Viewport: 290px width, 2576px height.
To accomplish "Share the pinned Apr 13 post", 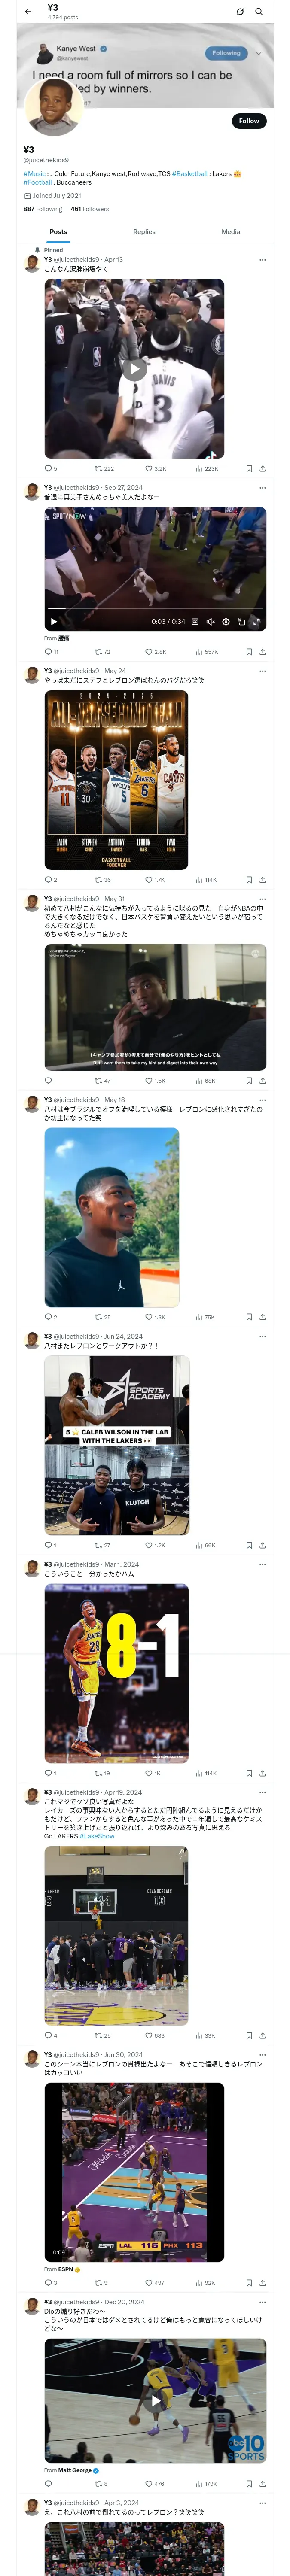I will 262,468.
